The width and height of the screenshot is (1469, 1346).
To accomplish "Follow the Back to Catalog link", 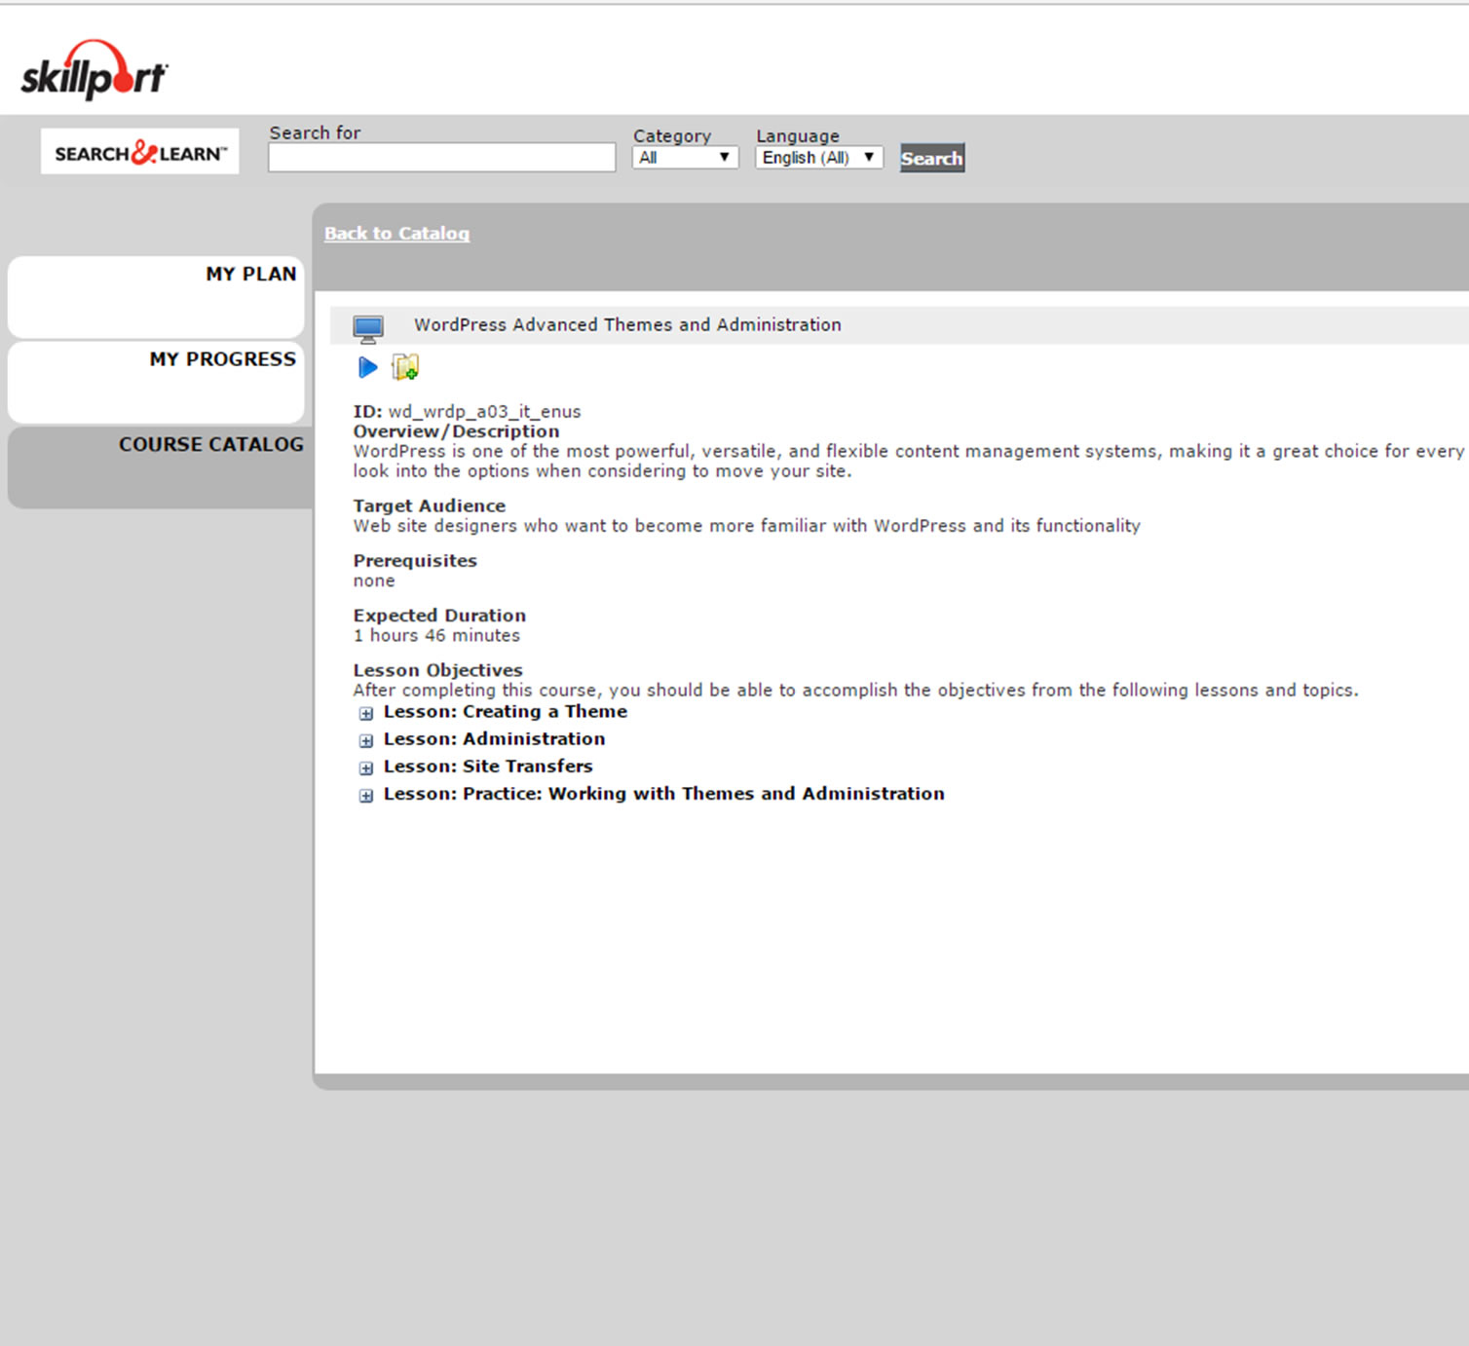I will coord(396,233).
